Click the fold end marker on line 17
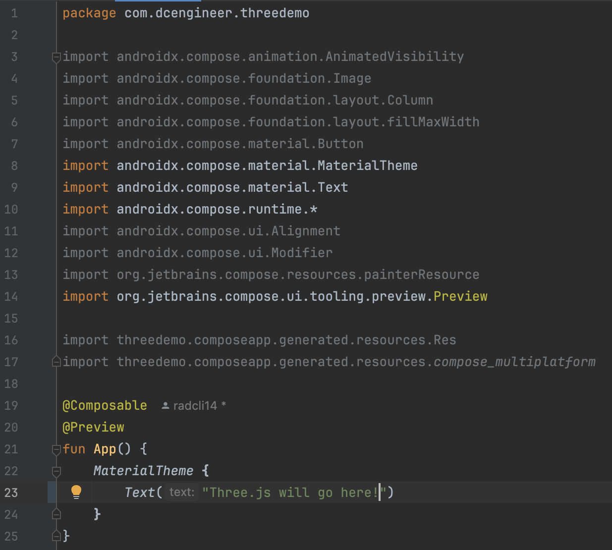The height and width of the screenshot is (550, 612). 56,362
